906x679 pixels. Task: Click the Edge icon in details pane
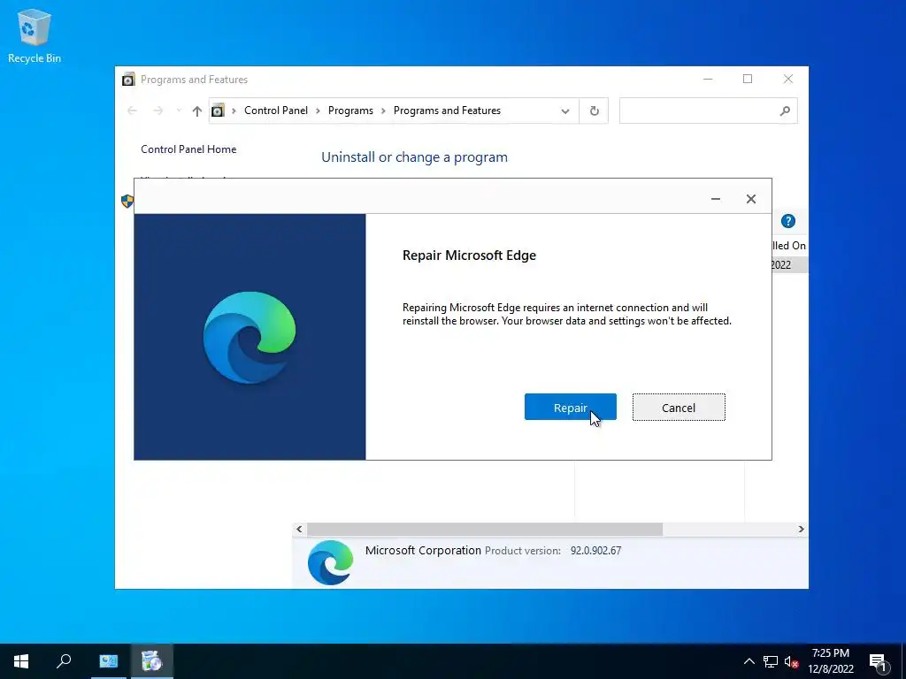tap(331, 562)
